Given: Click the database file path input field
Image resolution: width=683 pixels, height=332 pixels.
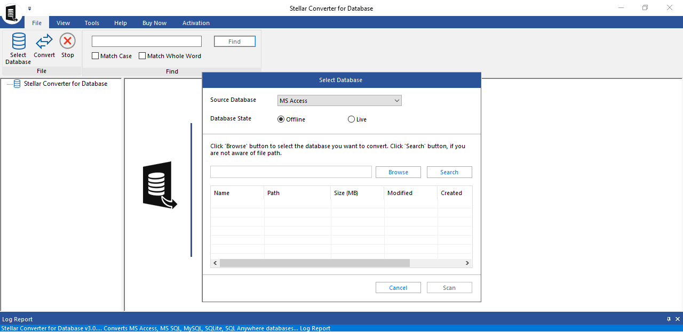Looking at the screenshot, I should (x=291, y=172).
